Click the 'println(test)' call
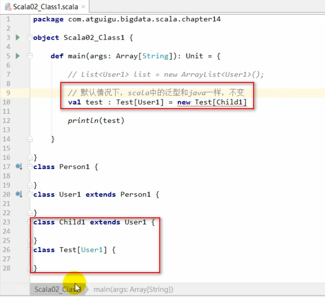 [96, 121]
